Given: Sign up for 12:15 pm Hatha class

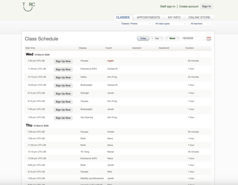Looking at the screenshot, I should pos(63,77).
